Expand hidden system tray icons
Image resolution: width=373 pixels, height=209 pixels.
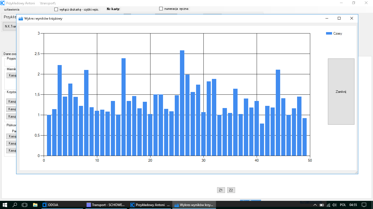pos(315,205)
